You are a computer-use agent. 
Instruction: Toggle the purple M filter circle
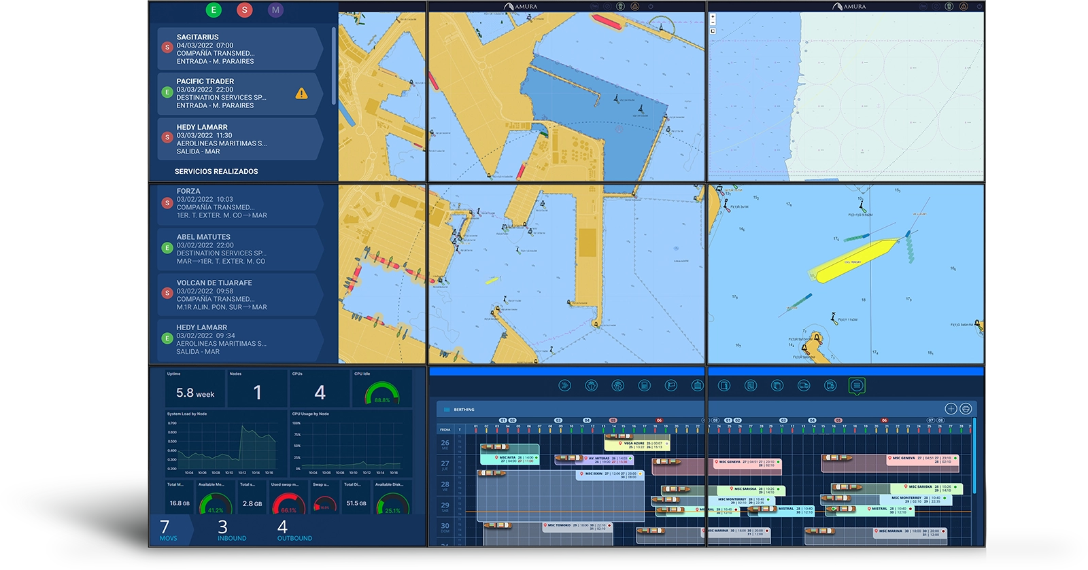click(275, 10)
